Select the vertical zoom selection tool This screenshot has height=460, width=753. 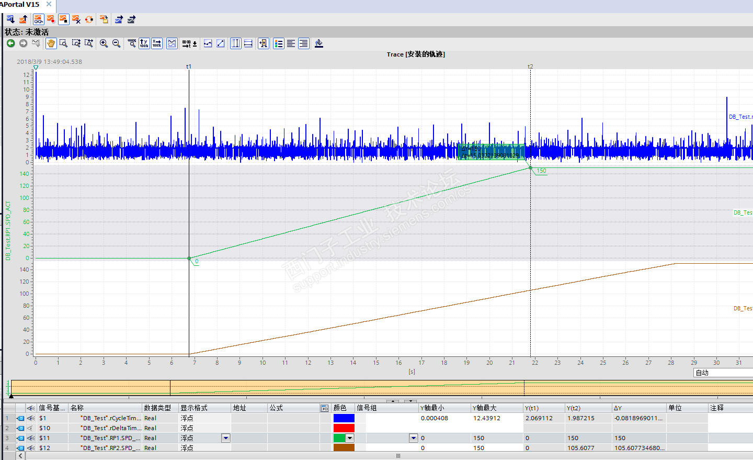[76, 43]
